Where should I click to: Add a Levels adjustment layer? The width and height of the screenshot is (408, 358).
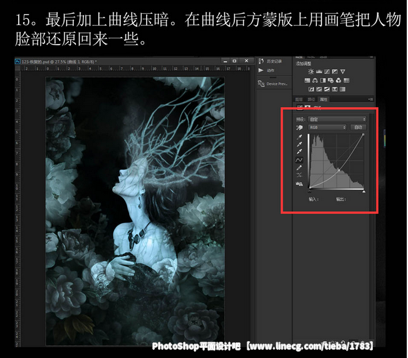(x=319, y=71)
